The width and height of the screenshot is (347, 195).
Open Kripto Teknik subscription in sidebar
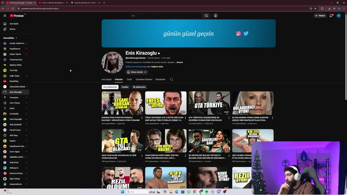point(15,54)
